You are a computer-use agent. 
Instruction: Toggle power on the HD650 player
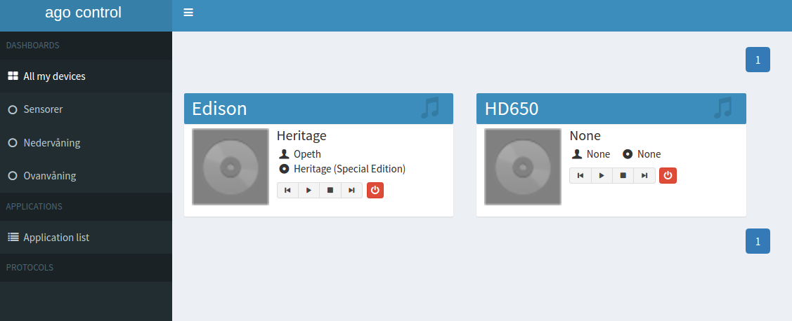668,175
